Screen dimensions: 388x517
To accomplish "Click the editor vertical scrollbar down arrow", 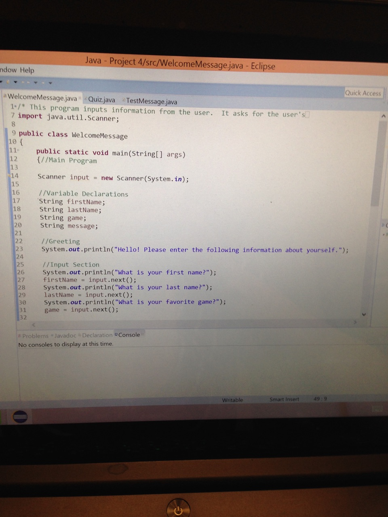I will [x=364, y=314].
